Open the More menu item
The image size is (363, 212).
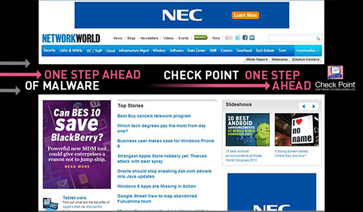coord(216,38)
